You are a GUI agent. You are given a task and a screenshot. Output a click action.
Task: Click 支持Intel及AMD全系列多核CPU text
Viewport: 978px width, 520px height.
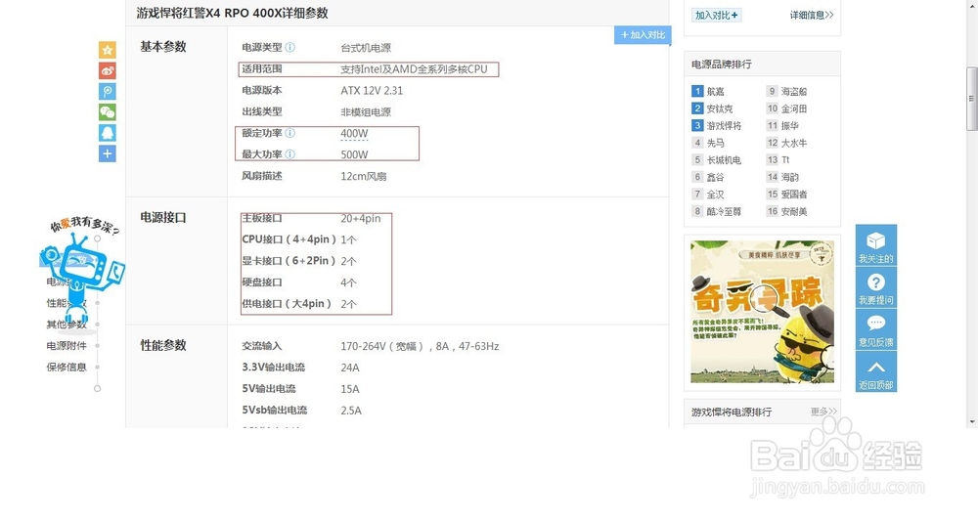[x=414, y=69]
